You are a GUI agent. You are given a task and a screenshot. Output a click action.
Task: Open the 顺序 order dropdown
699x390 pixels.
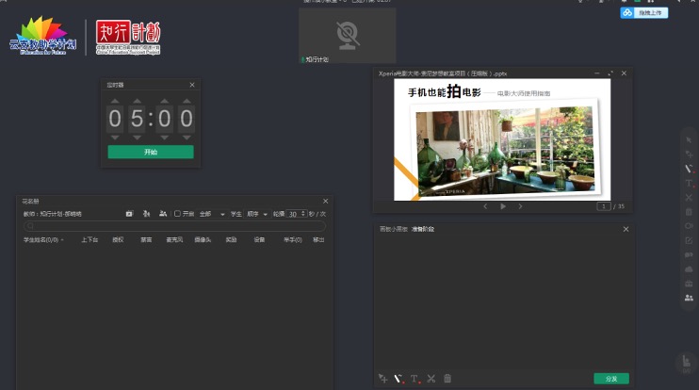(x=258, y=215)
